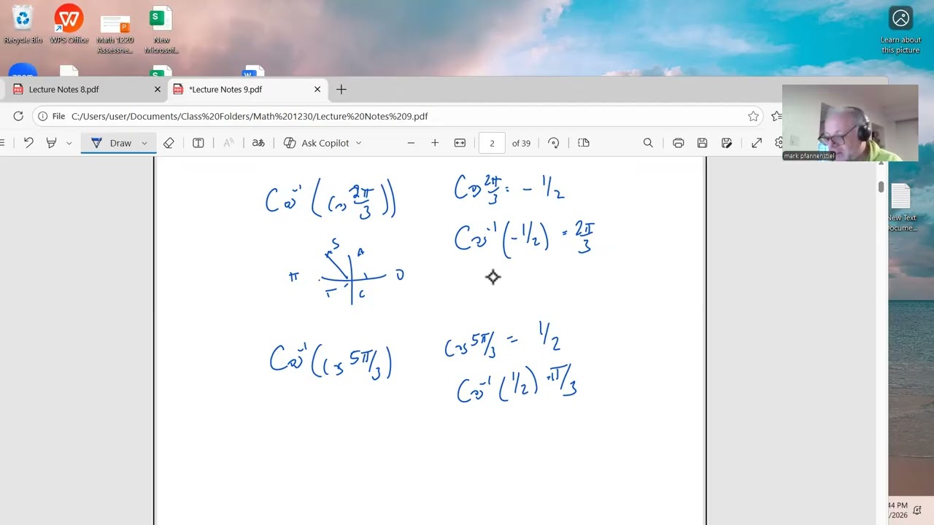
Task: Zoom out the PDF with minus
Action: 411,143
